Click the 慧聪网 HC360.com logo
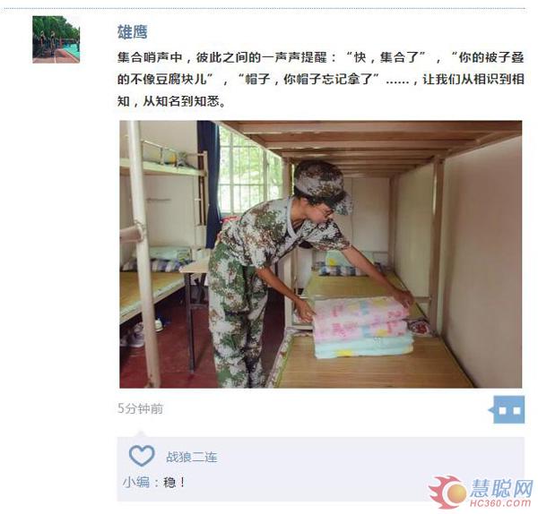Screen dimensions: 538x514 pyautogui.click(x=481, y=493)
